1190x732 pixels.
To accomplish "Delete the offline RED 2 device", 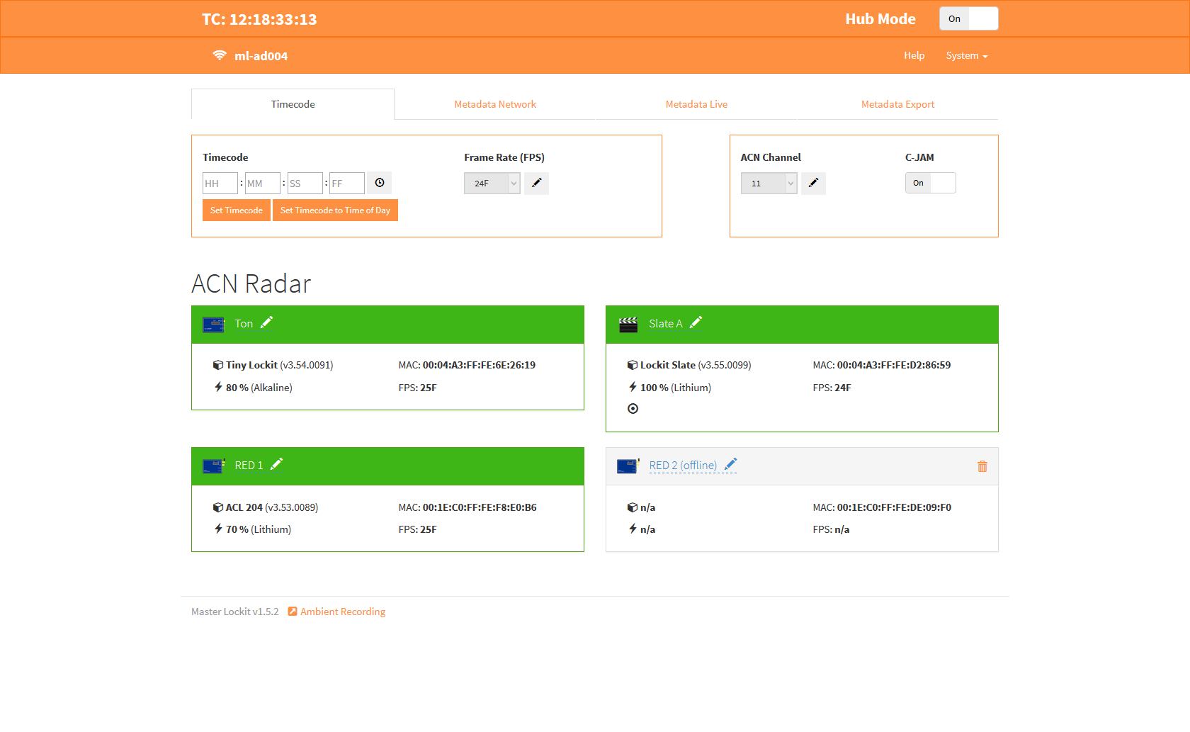I will [x=982, y=466].
